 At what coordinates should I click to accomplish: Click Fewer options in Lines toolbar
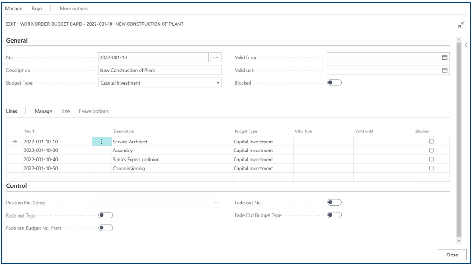coord(94,111)
